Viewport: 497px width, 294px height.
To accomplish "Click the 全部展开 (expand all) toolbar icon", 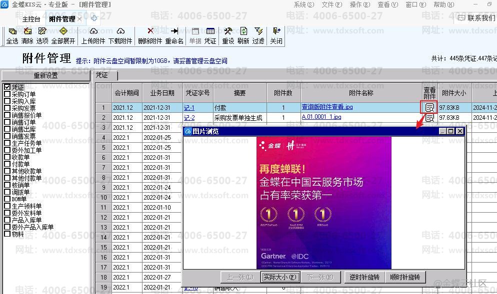I will 63,31.
